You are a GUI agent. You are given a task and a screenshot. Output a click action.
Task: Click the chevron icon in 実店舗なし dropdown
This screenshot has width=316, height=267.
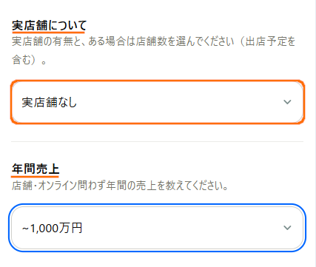[x=287, y=102]
